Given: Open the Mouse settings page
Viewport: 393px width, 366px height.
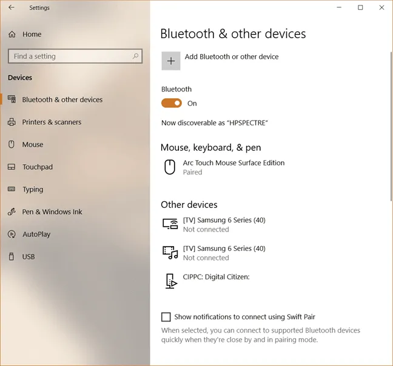Looking at the screenshot, I should click(33, 145).
